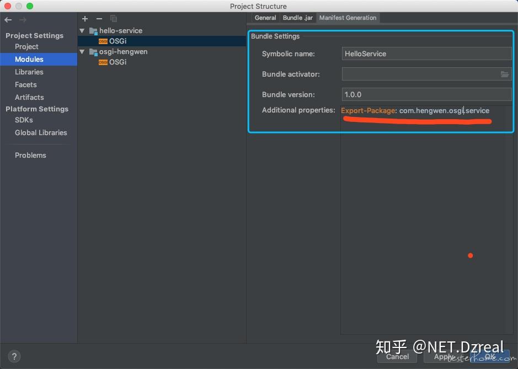Click the copy module icon
This screenshot has height=369, width=518.
coord(113,18)
